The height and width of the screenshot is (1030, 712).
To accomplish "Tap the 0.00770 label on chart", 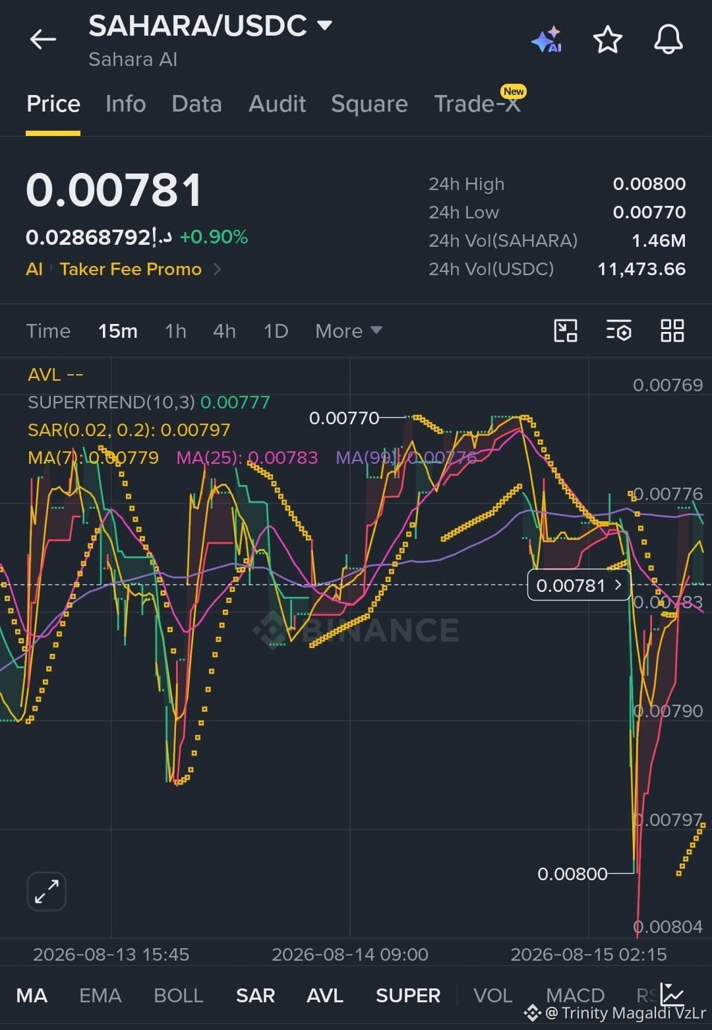I will (344, 418).
